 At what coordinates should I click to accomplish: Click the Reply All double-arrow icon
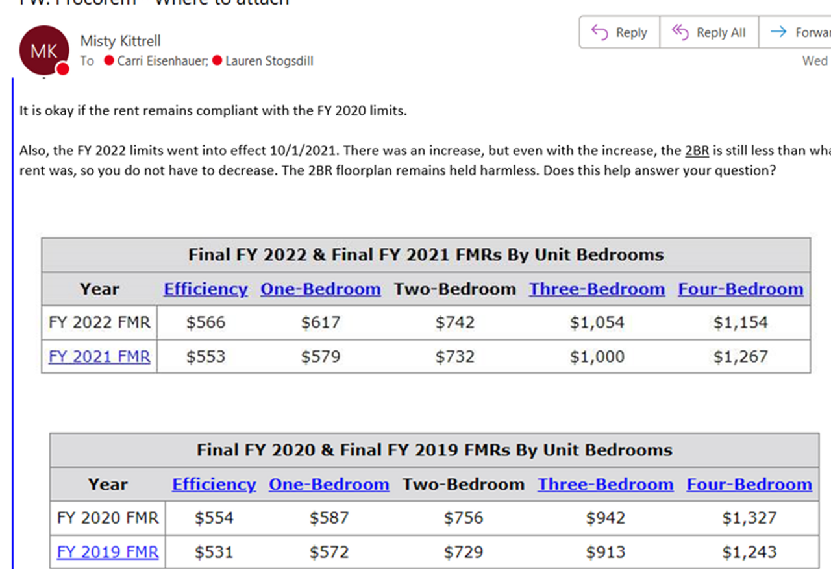680,32
